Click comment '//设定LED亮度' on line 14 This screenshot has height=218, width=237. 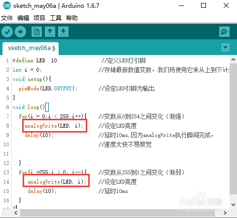click(x=118, y=182)
